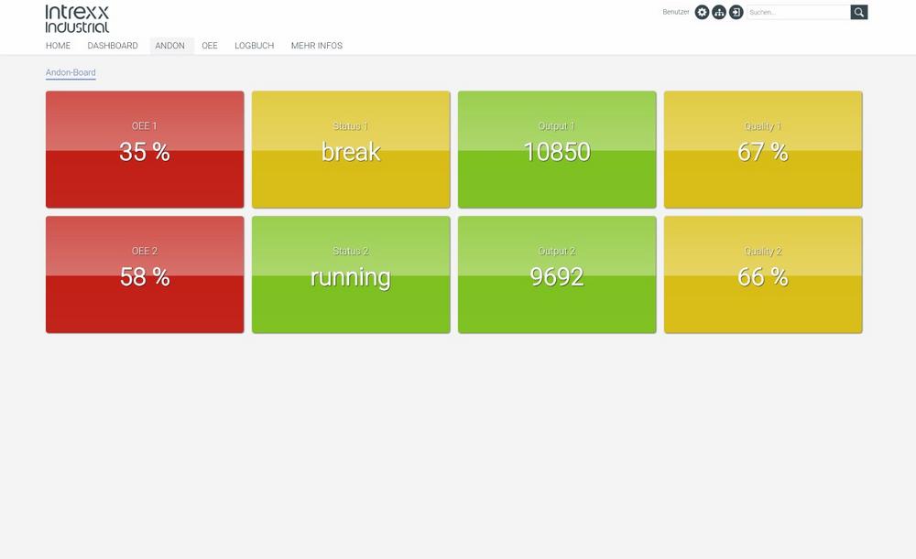The height and width of the screenshot is (559, 916).
Task: Go to the LOGBUCH menu
Action: click(254, 46)
